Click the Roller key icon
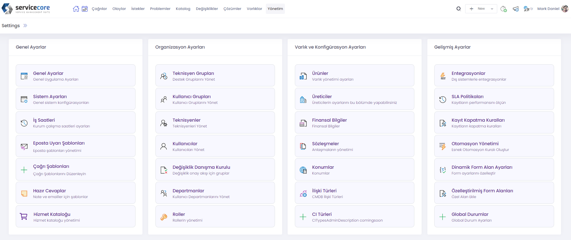This screenshot has width=571, height=240. 164,217
